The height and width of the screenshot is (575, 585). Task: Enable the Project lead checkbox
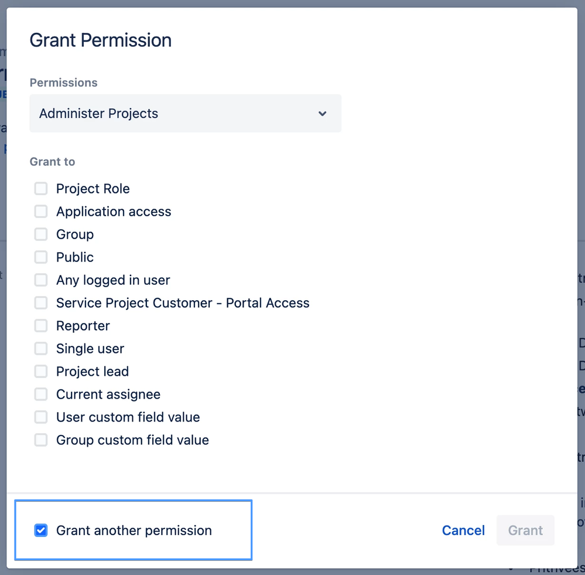(40, 371)
